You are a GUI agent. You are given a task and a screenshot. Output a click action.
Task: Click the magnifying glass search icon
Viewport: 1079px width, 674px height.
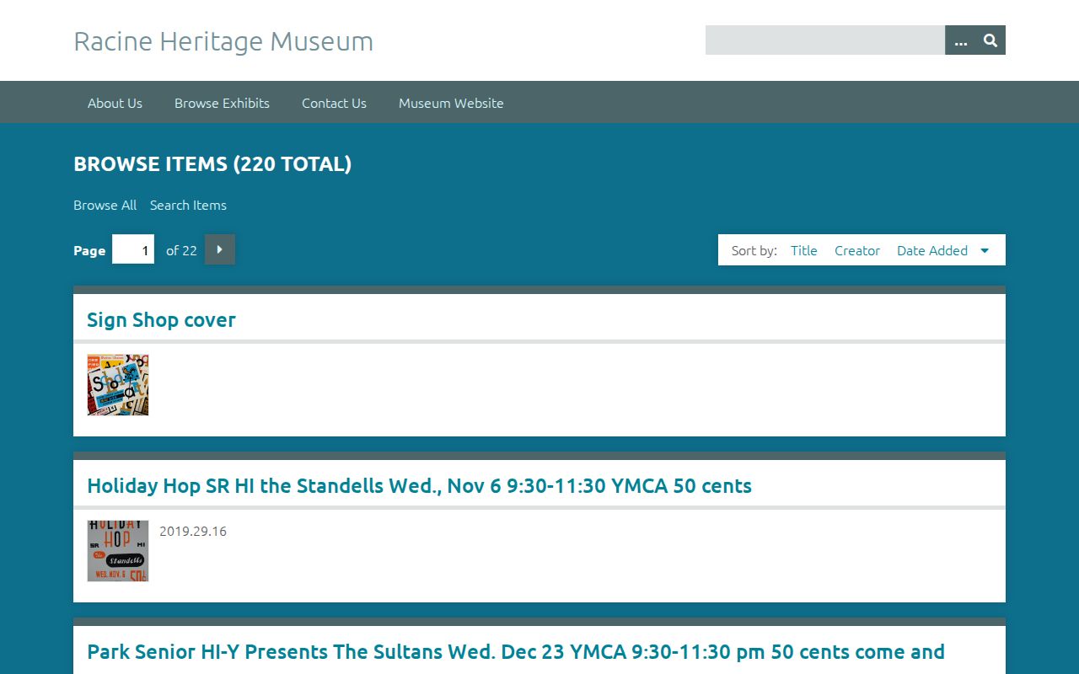click(x=990, y=40)
